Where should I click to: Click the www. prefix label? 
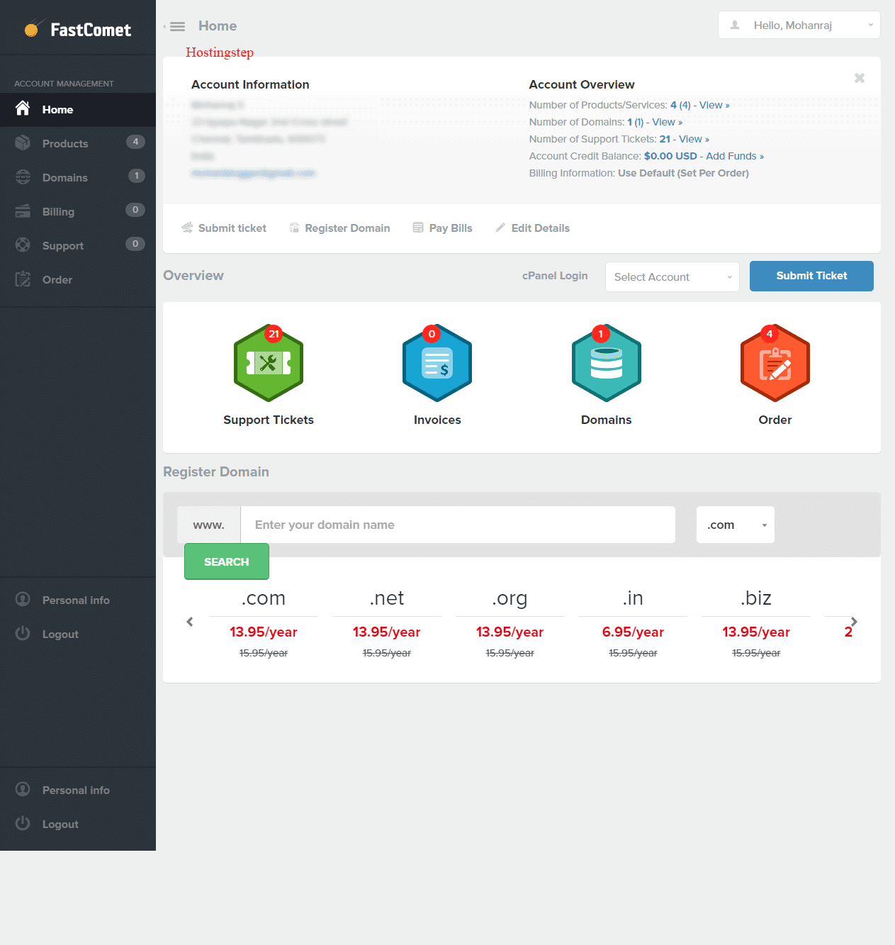[x=208, y=525]
